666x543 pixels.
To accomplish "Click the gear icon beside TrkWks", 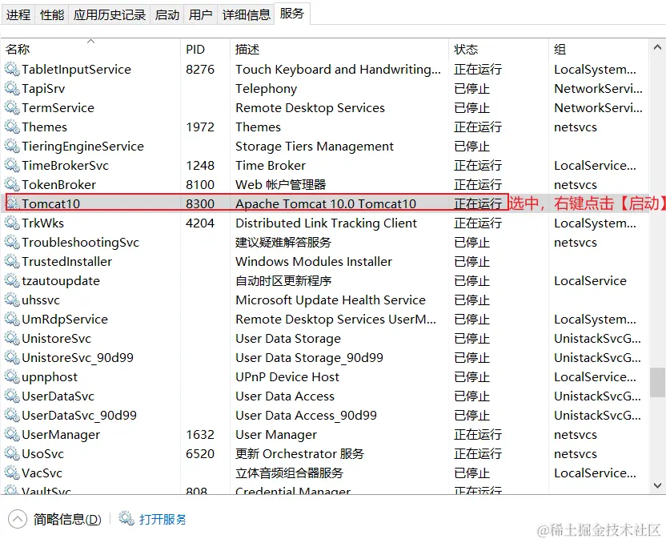I will [x=12, y=223].
